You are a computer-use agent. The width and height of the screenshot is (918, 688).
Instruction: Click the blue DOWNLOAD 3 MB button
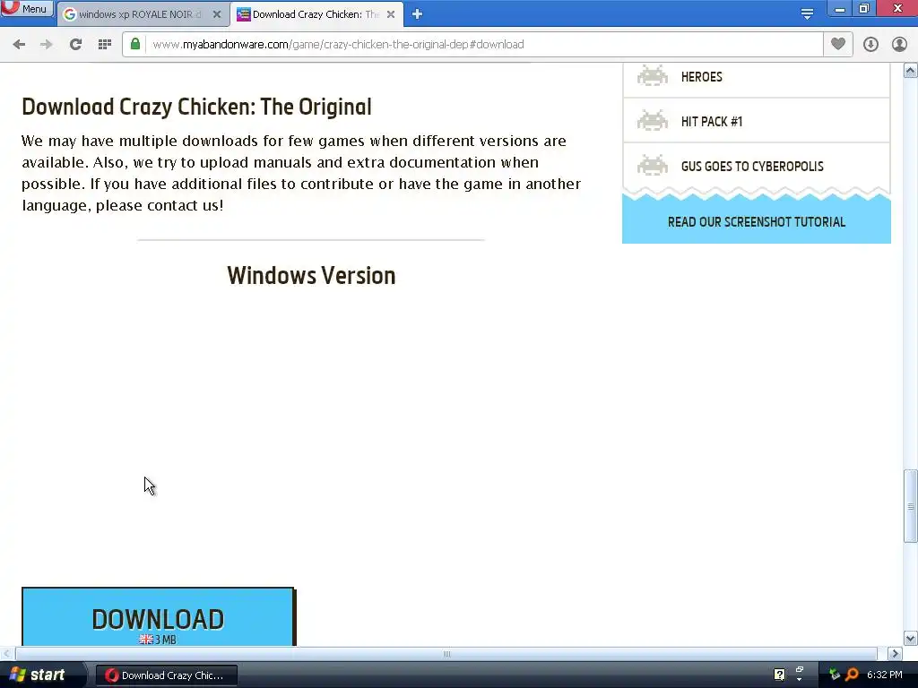point(159,616)
